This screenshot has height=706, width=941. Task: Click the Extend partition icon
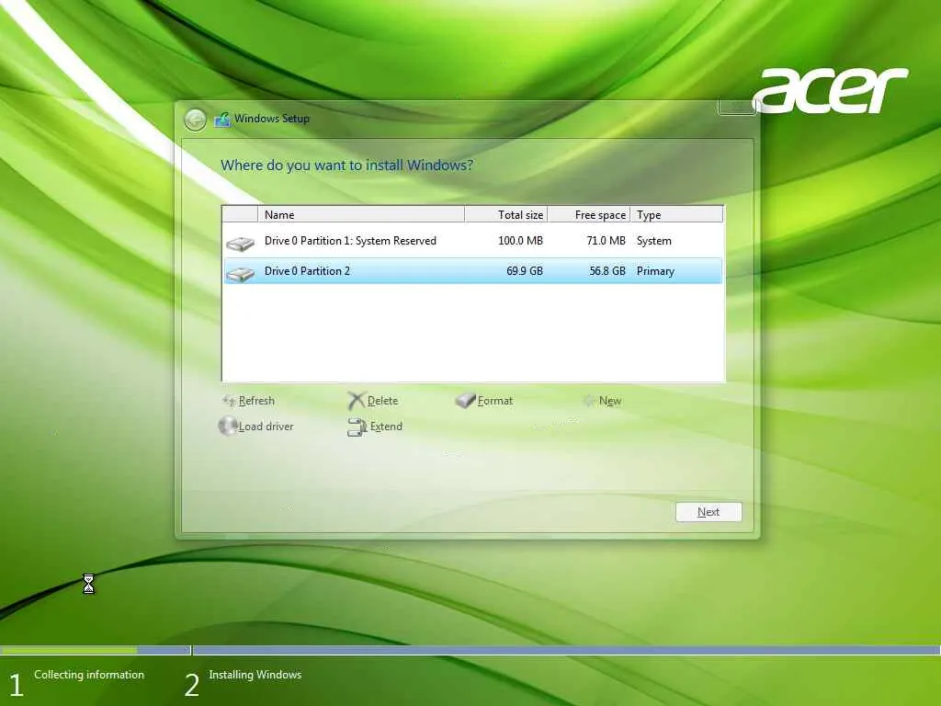click(357, 427)
